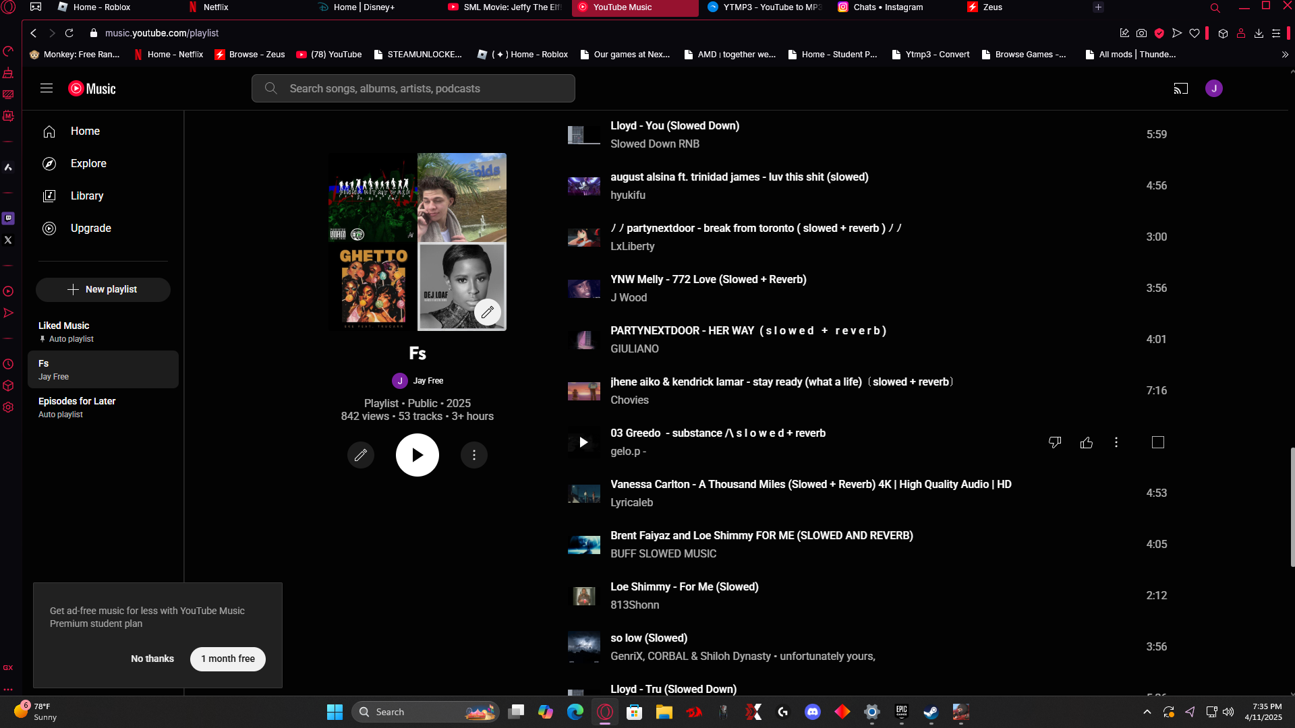
Task: Play Vanessa Carlton A Thousand Miles thumbnail
Action: [x=583, y=493]
